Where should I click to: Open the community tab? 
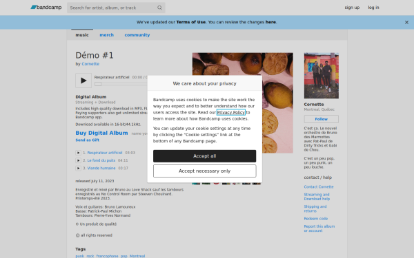[x=137, y=35]
